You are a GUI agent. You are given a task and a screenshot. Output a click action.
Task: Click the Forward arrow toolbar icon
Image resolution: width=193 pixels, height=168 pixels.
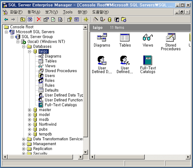pos(13,19)
